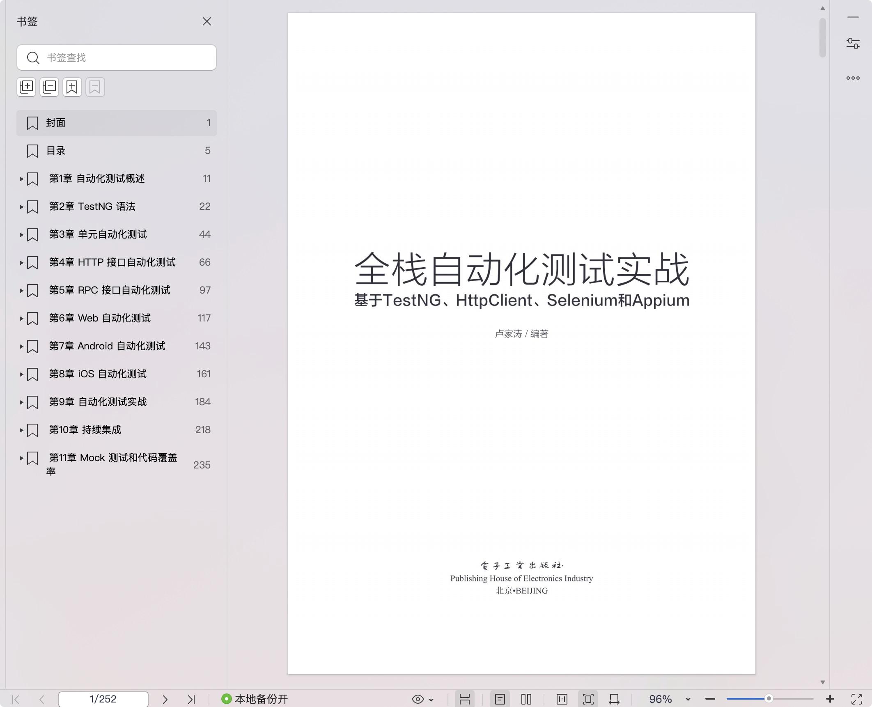872x707 pixels.
Task: Click Publishing House of Electronics Industry text
Action: (521, 578)
